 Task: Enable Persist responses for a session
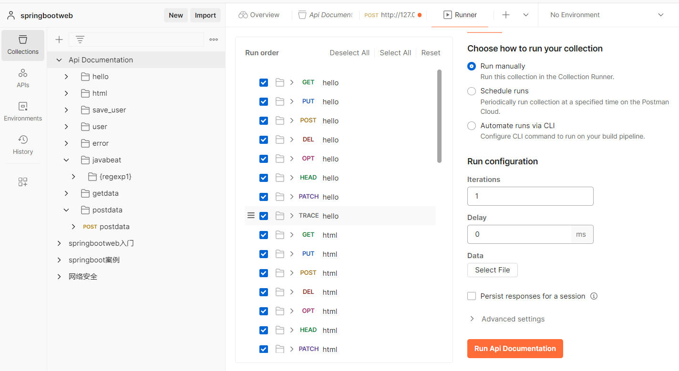(472, 296)
